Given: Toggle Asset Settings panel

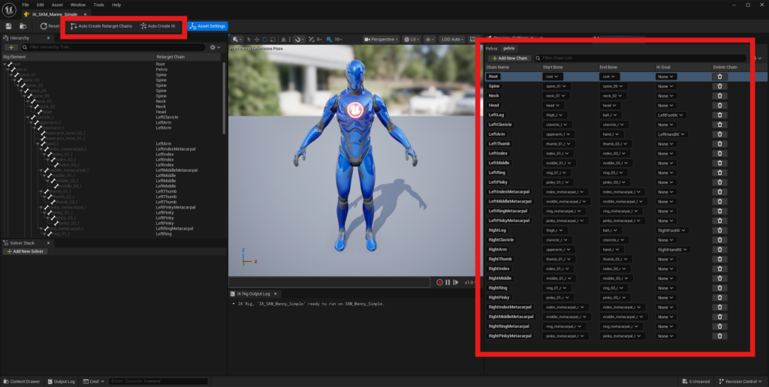Looking at the screenshot, I should [207, 26].
